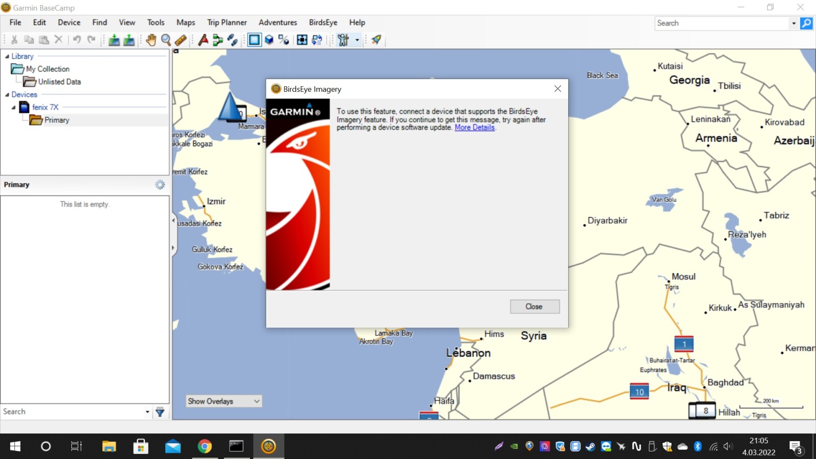Screen dimensions: 816x459
Task: Collapse the Devices tree section
Action: [x=7, y=94]
